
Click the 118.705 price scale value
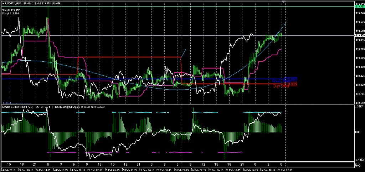pos(360,94)
